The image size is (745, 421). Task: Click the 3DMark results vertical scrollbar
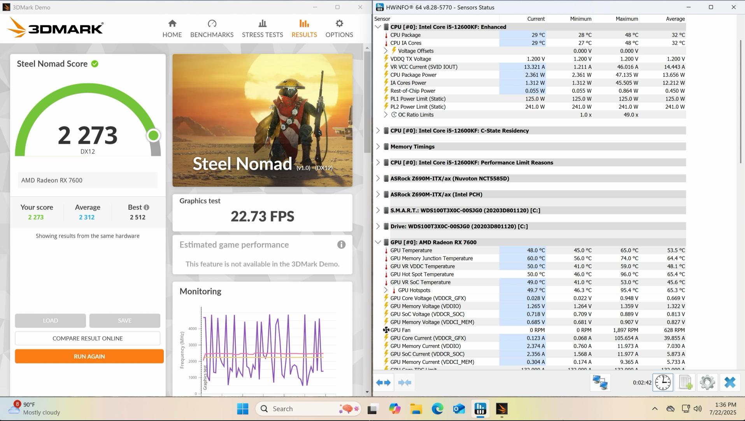[367, 101]
